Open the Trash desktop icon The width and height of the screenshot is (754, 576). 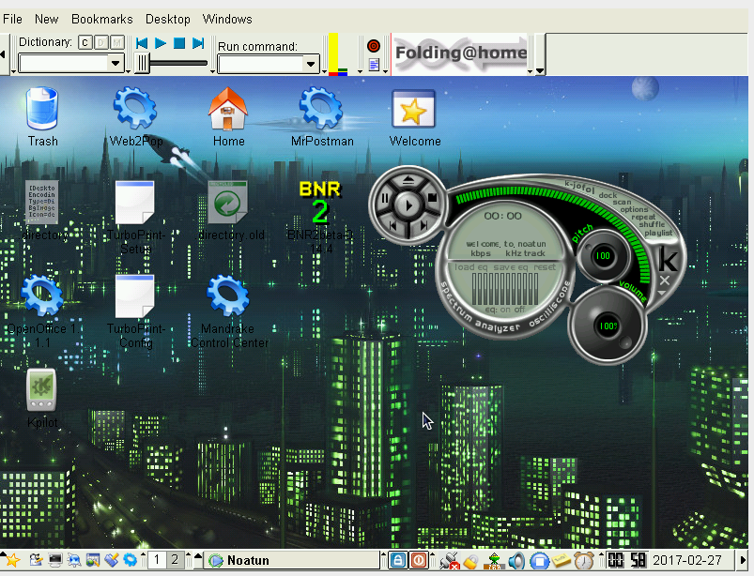[x=42, y=109]
